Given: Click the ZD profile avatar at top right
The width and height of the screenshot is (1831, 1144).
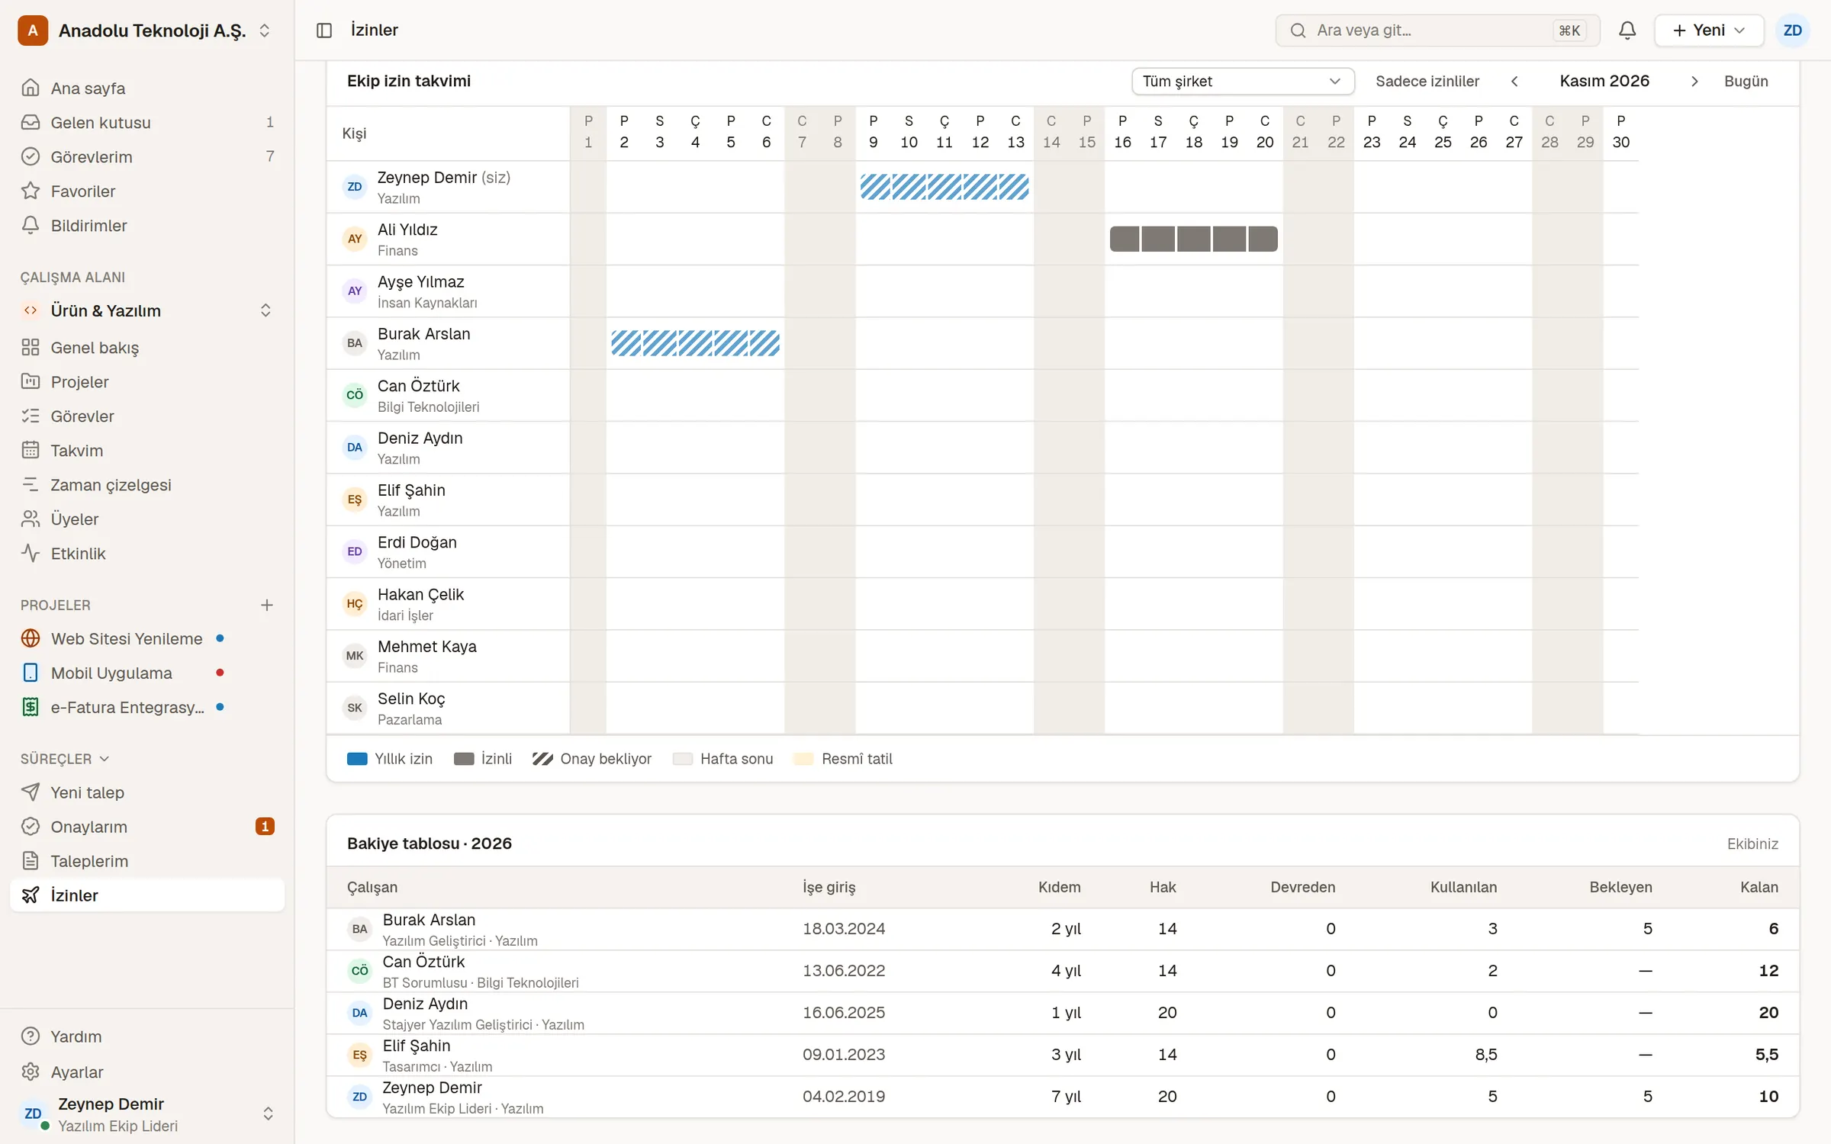Looking at the screenshot, I should [1792, 31].
